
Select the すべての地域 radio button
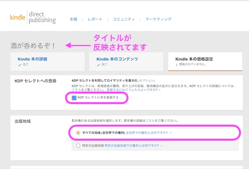pos(78,133)
